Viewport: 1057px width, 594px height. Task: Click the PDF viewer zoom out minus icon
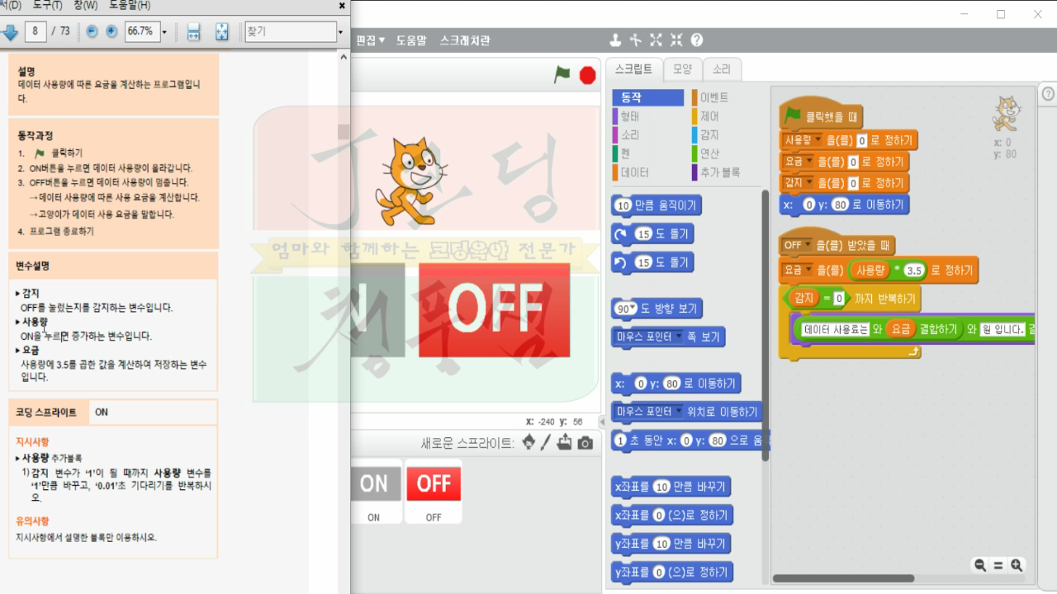pos(92,31)
